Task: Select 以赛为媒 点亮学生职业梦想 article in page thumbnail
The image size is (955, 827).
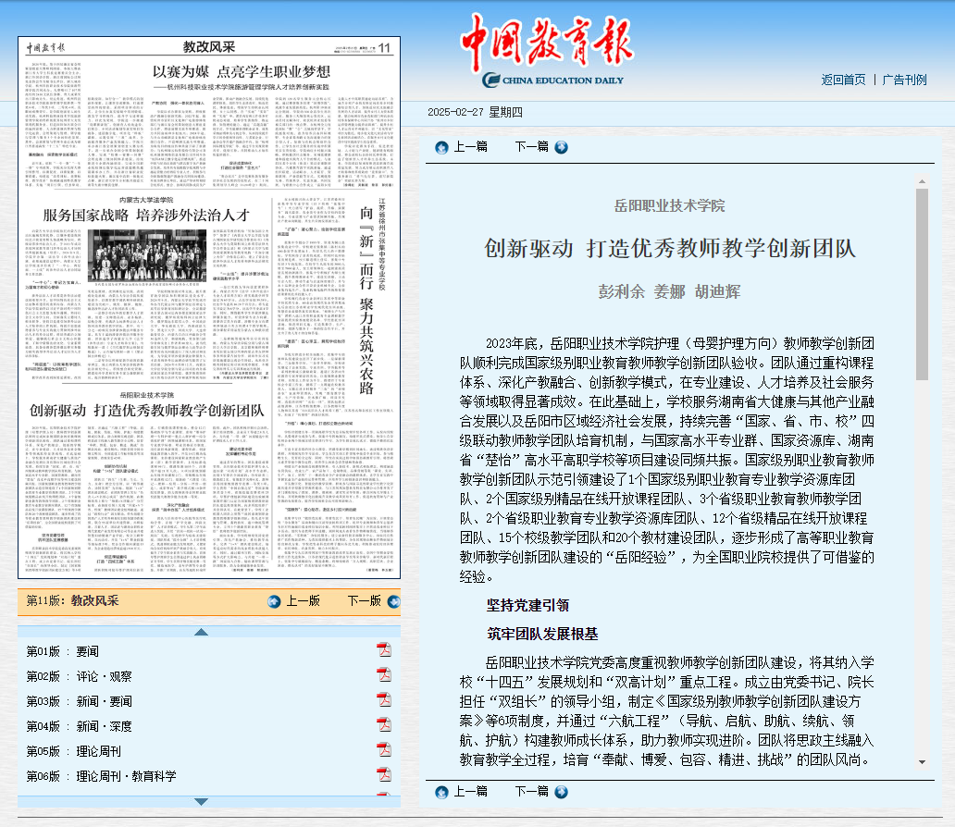Action: coord(242,72)
